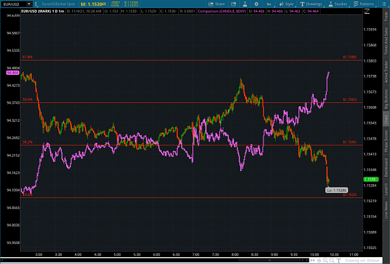
Task: Switch to the Level II side tab
Action: [386, 189]
